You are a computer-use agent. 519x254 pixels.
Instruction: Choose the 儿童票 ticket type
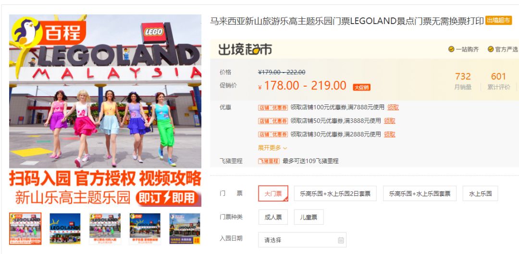pos(309,217)
